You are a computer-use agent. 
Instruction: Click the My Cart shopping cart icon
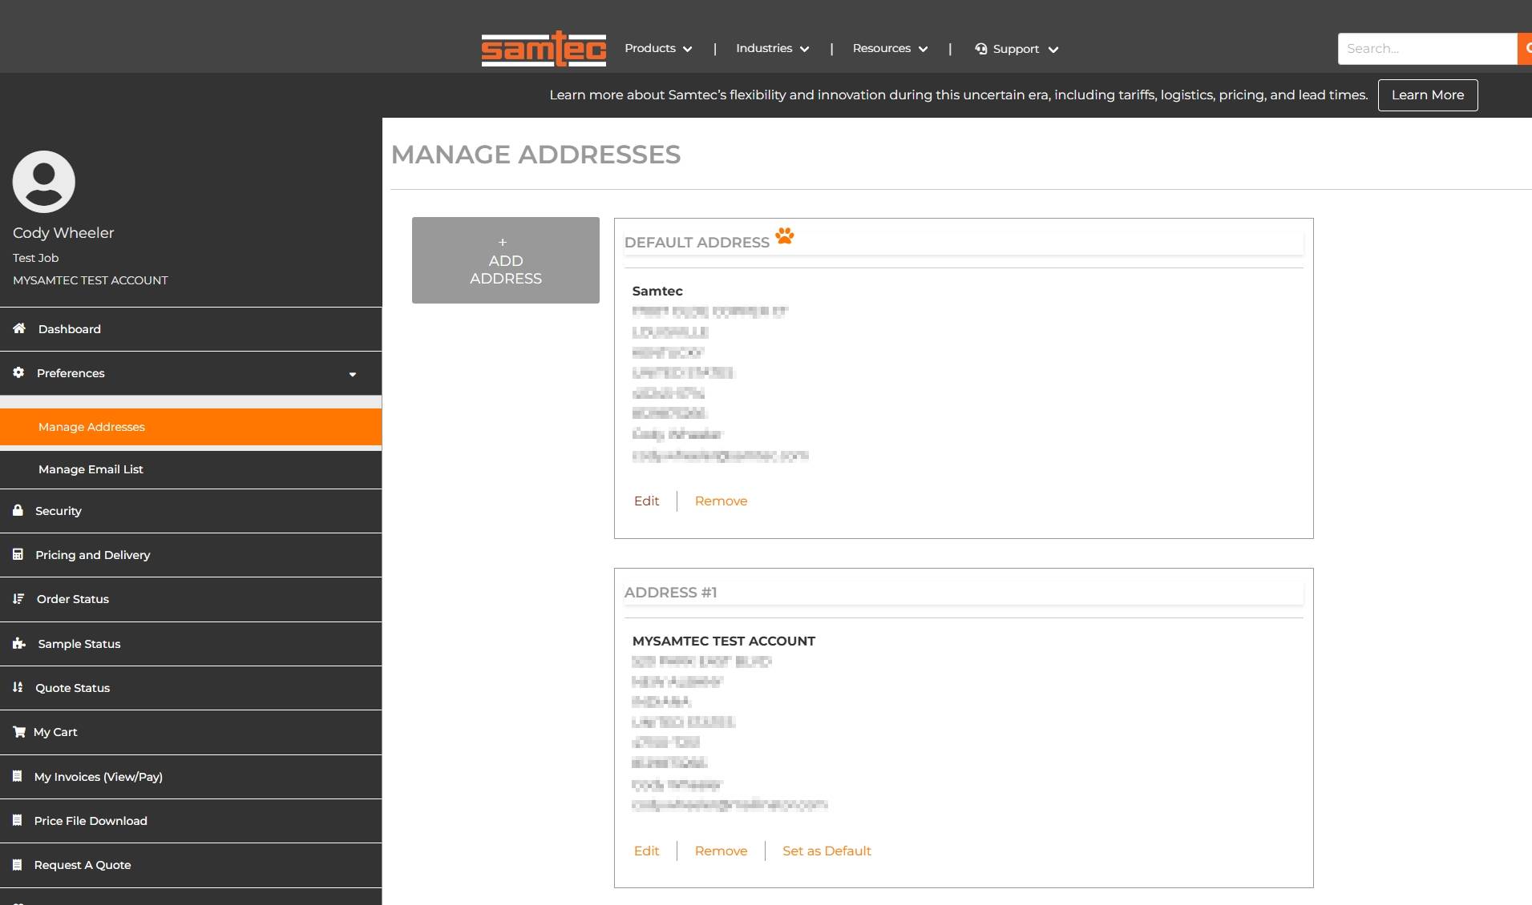click(x=19, y=731)
